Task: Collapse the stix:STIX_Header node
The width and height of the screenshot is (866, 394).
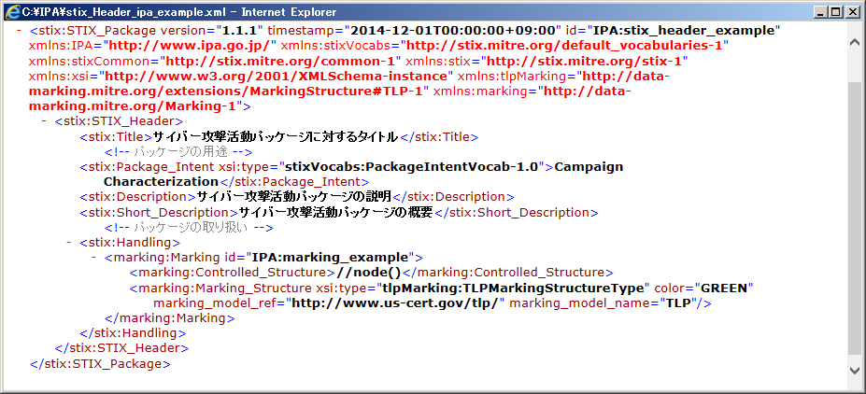Action: pos(44,121)
